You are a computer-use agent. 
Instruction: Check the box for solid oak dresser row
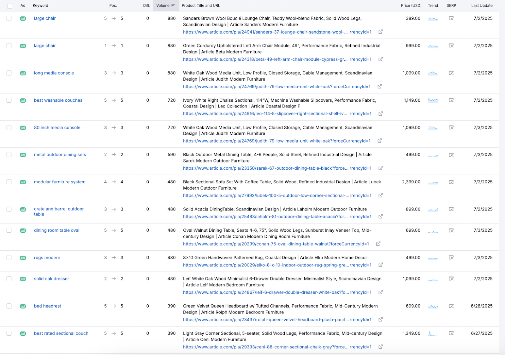click(x=9, y=278)
